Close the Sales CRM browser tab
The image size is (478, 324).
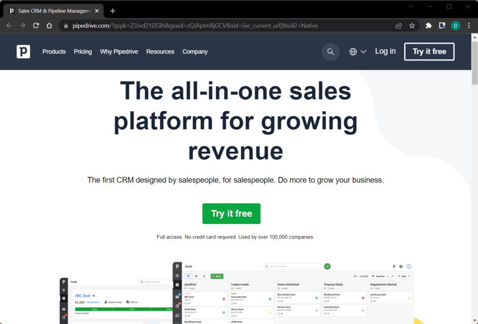pyautogui.click(x=97, y=11)
